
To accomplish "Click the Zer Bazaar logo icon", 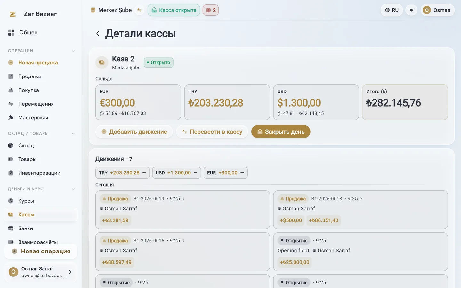I will click(13, 14).
